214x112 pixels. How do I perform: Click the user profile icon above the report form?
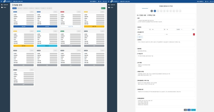click(x=205, y=1)
